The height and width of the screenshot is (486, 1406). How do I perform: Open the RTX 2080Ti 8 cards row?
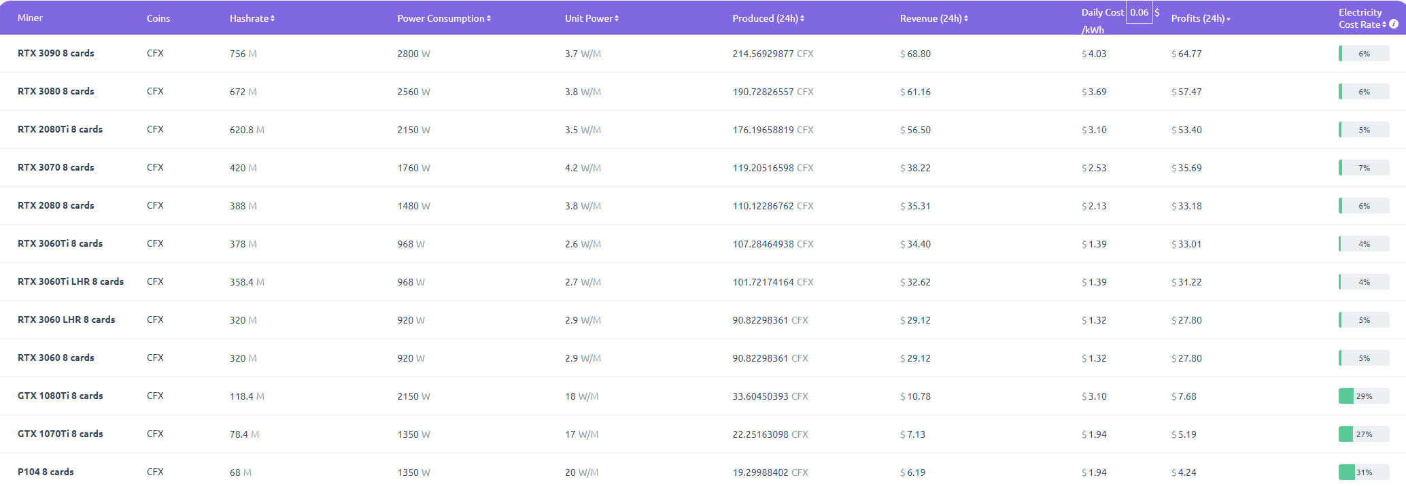60,129
